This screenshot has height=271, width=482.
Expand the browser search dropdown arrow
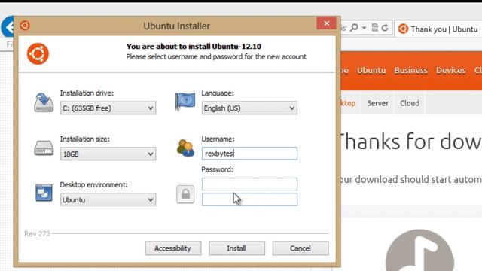[x=364, y=28]
